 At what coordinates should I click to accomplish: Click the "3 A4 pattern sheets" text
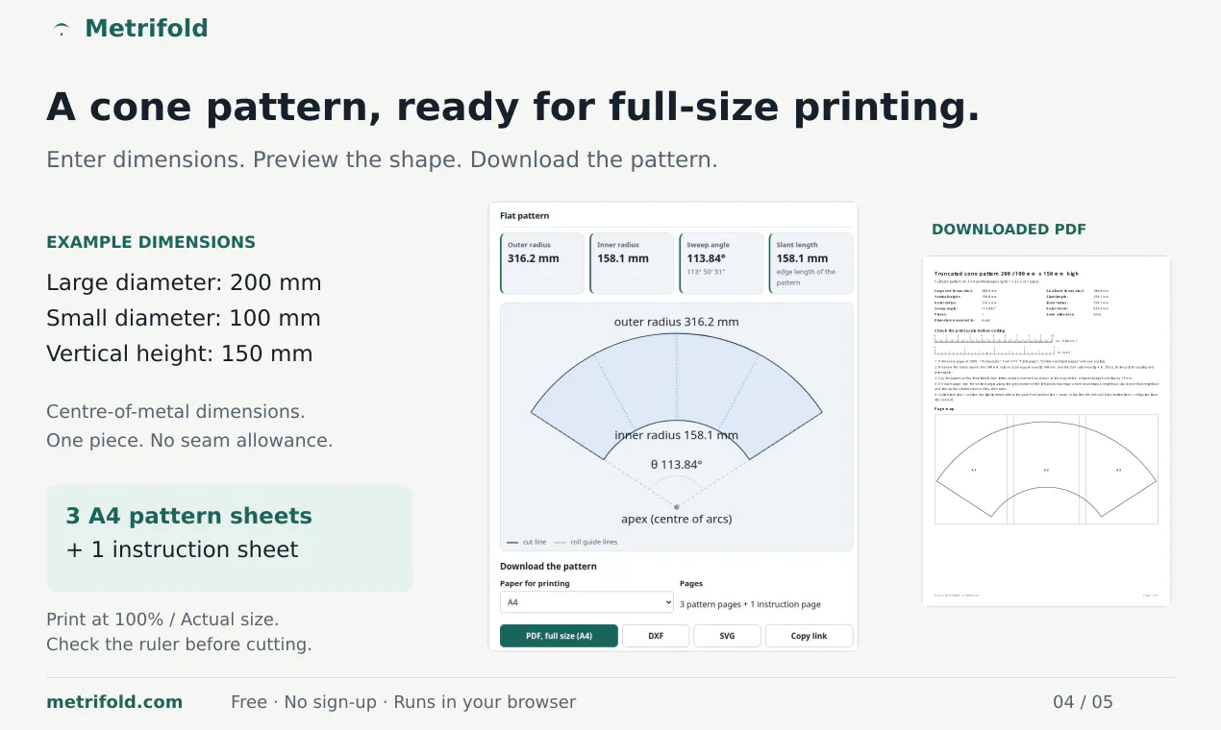(189, 516)
